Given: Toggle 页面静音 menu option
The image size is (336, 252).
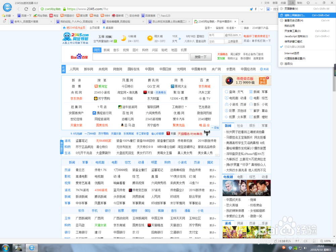Looking at the screenshot, I should point(307,9).
